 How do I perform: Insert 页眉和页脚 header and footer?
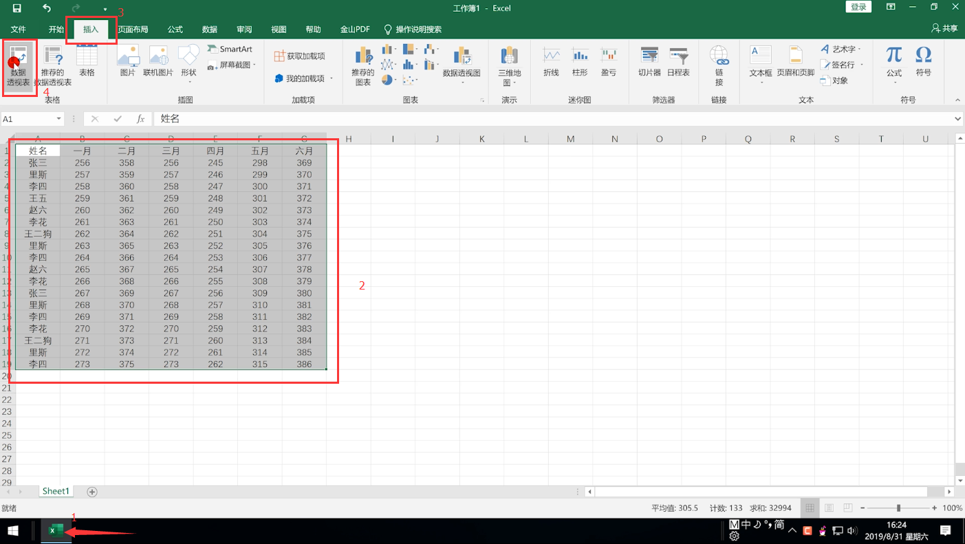click(x=796, y=62)
